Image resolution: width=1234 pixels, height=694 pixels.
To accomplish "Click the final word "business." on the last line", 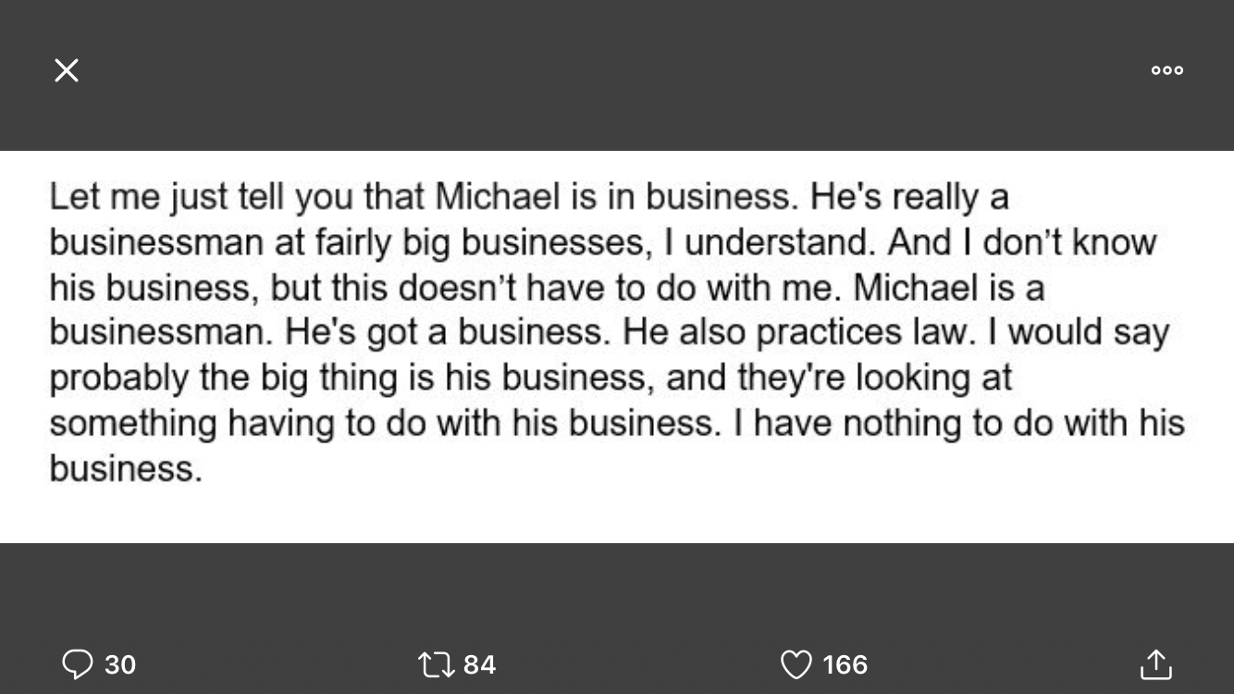I will [x=126, y=468].
